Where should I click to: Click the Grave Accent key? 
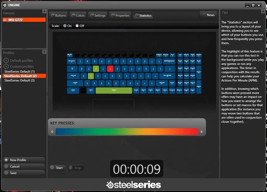(71, 61)
